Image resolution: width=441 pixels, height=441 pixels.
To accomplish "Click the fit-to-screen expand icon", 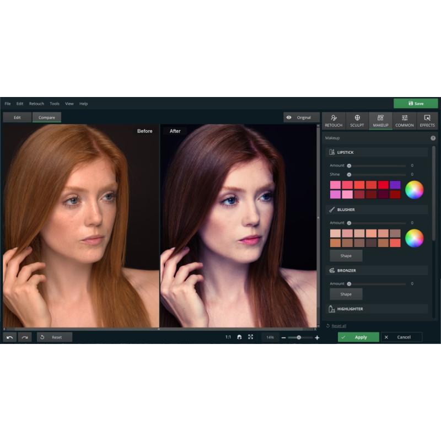I will [x=250, y=337].
